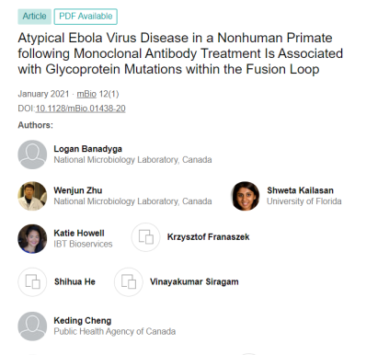This screenshot has height=355, width=378.
Task: Click Logan Banadyga's default avatar icon
Action: (x=32, y=155)
